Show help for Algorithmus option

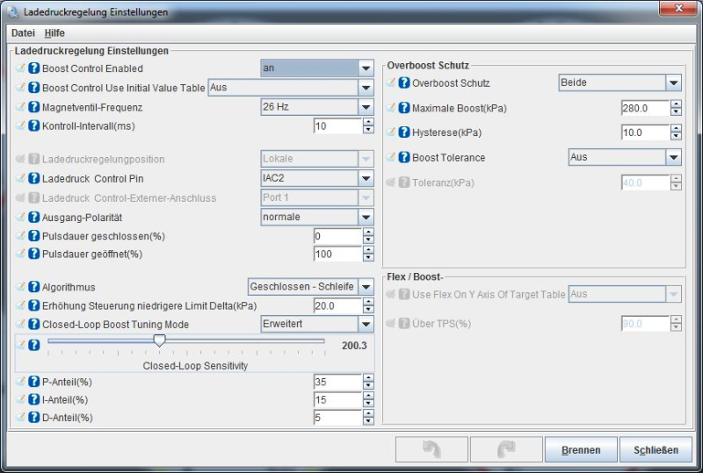(34, 287)
